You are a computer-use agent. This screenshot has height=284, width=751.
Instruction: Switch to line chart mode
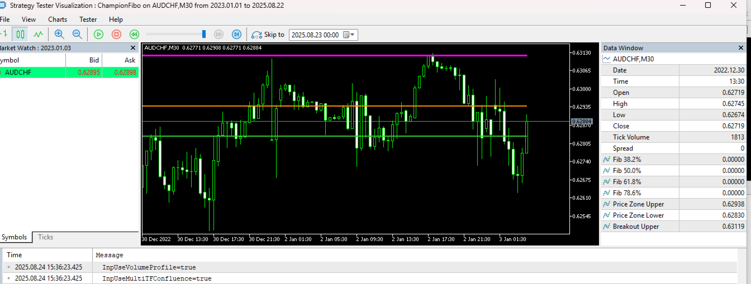coord(38,35)
